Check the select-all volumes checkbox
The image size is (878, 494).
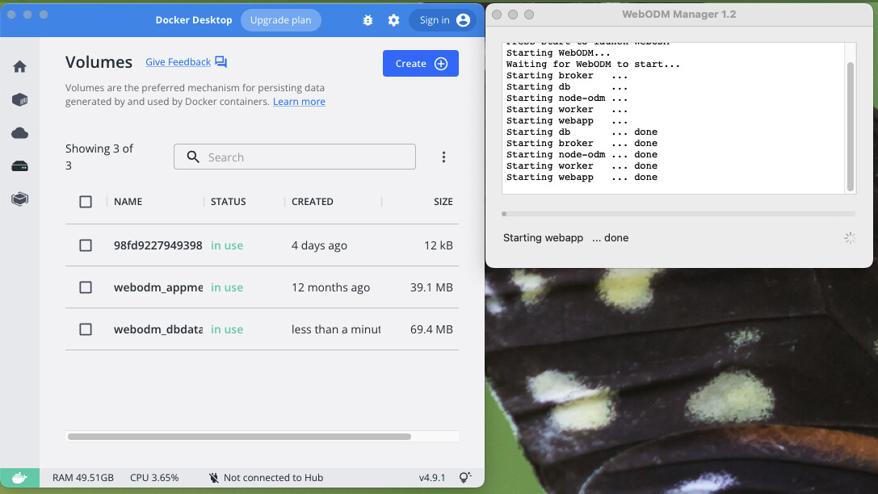click(86, 201)
